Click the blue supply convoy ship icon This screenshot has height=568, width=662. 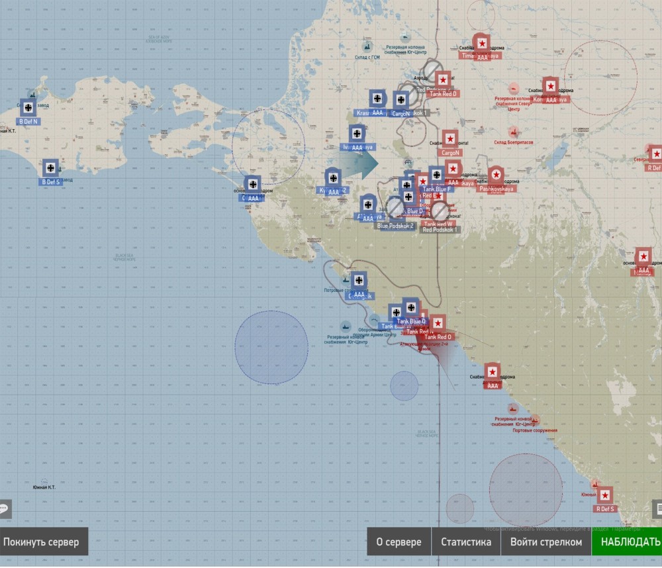coord(346,326)
